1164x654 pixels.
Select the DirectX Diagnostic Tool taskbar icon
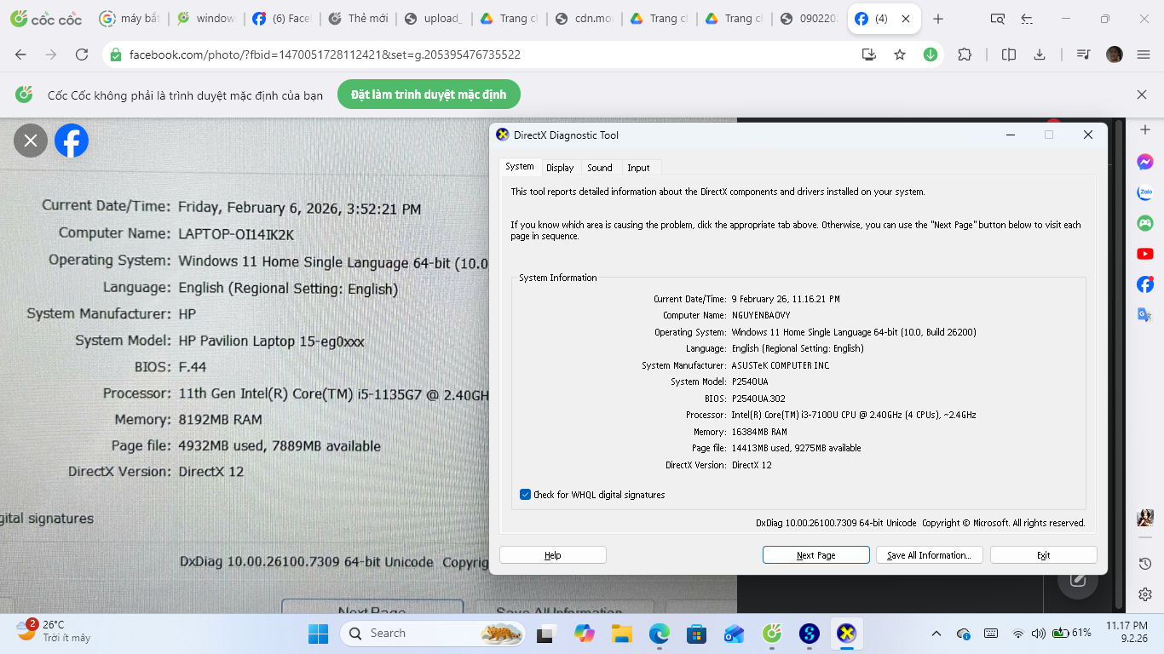click(845, 633)
